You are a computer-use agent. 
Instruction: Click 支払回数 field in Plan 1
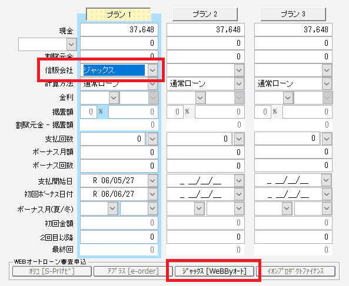pyautogui.click(x=112, y=139)
